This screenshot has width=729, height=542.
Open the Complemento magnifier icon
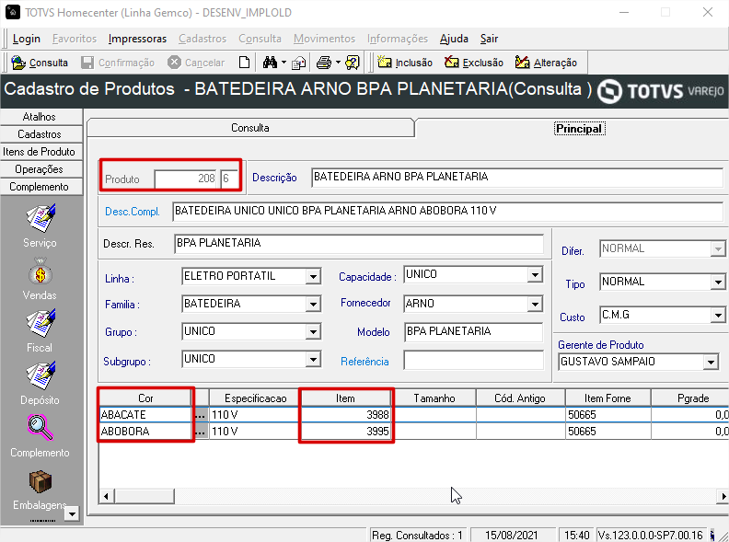tap(40, 427)
